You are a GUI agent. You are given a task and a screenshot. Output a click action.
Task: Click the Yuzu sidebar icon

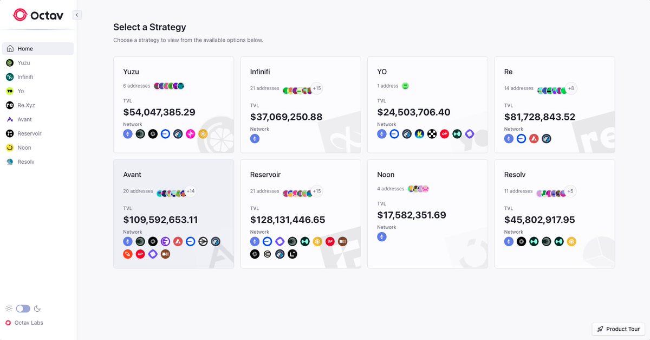(10, 63)
